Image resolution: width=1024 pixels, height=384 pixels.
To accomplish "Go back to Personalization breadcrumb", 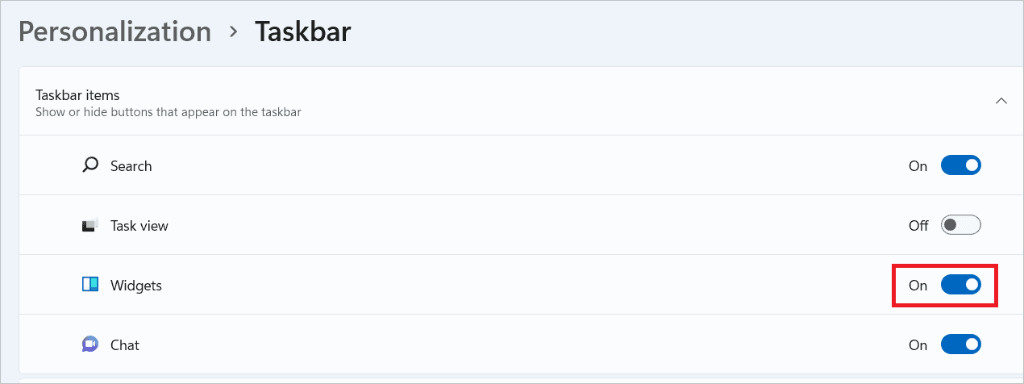I will tap(114, 32).
